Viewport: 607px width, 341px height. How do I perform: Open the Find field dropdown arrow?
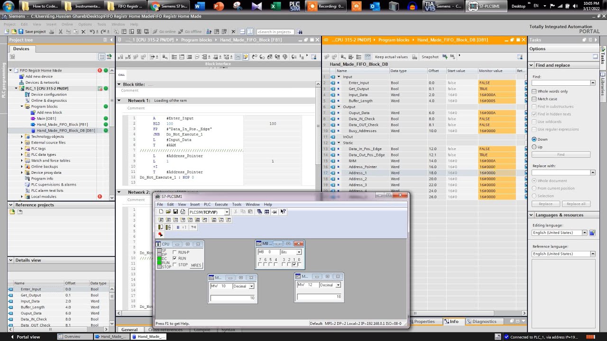click(592, 83)
